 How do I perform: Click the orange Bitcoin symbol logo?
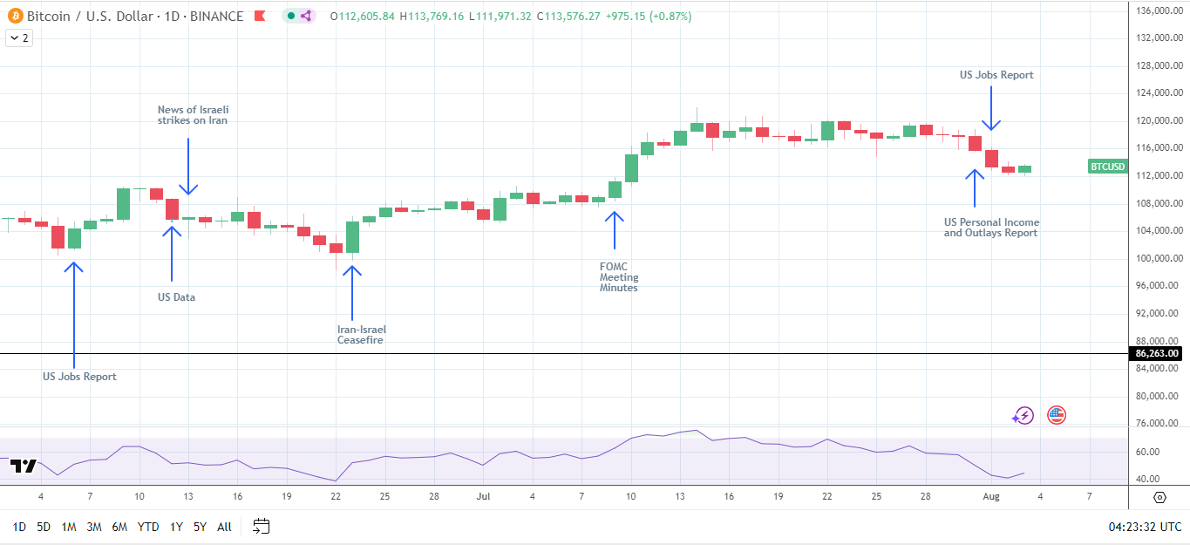(x=15, y=16)
